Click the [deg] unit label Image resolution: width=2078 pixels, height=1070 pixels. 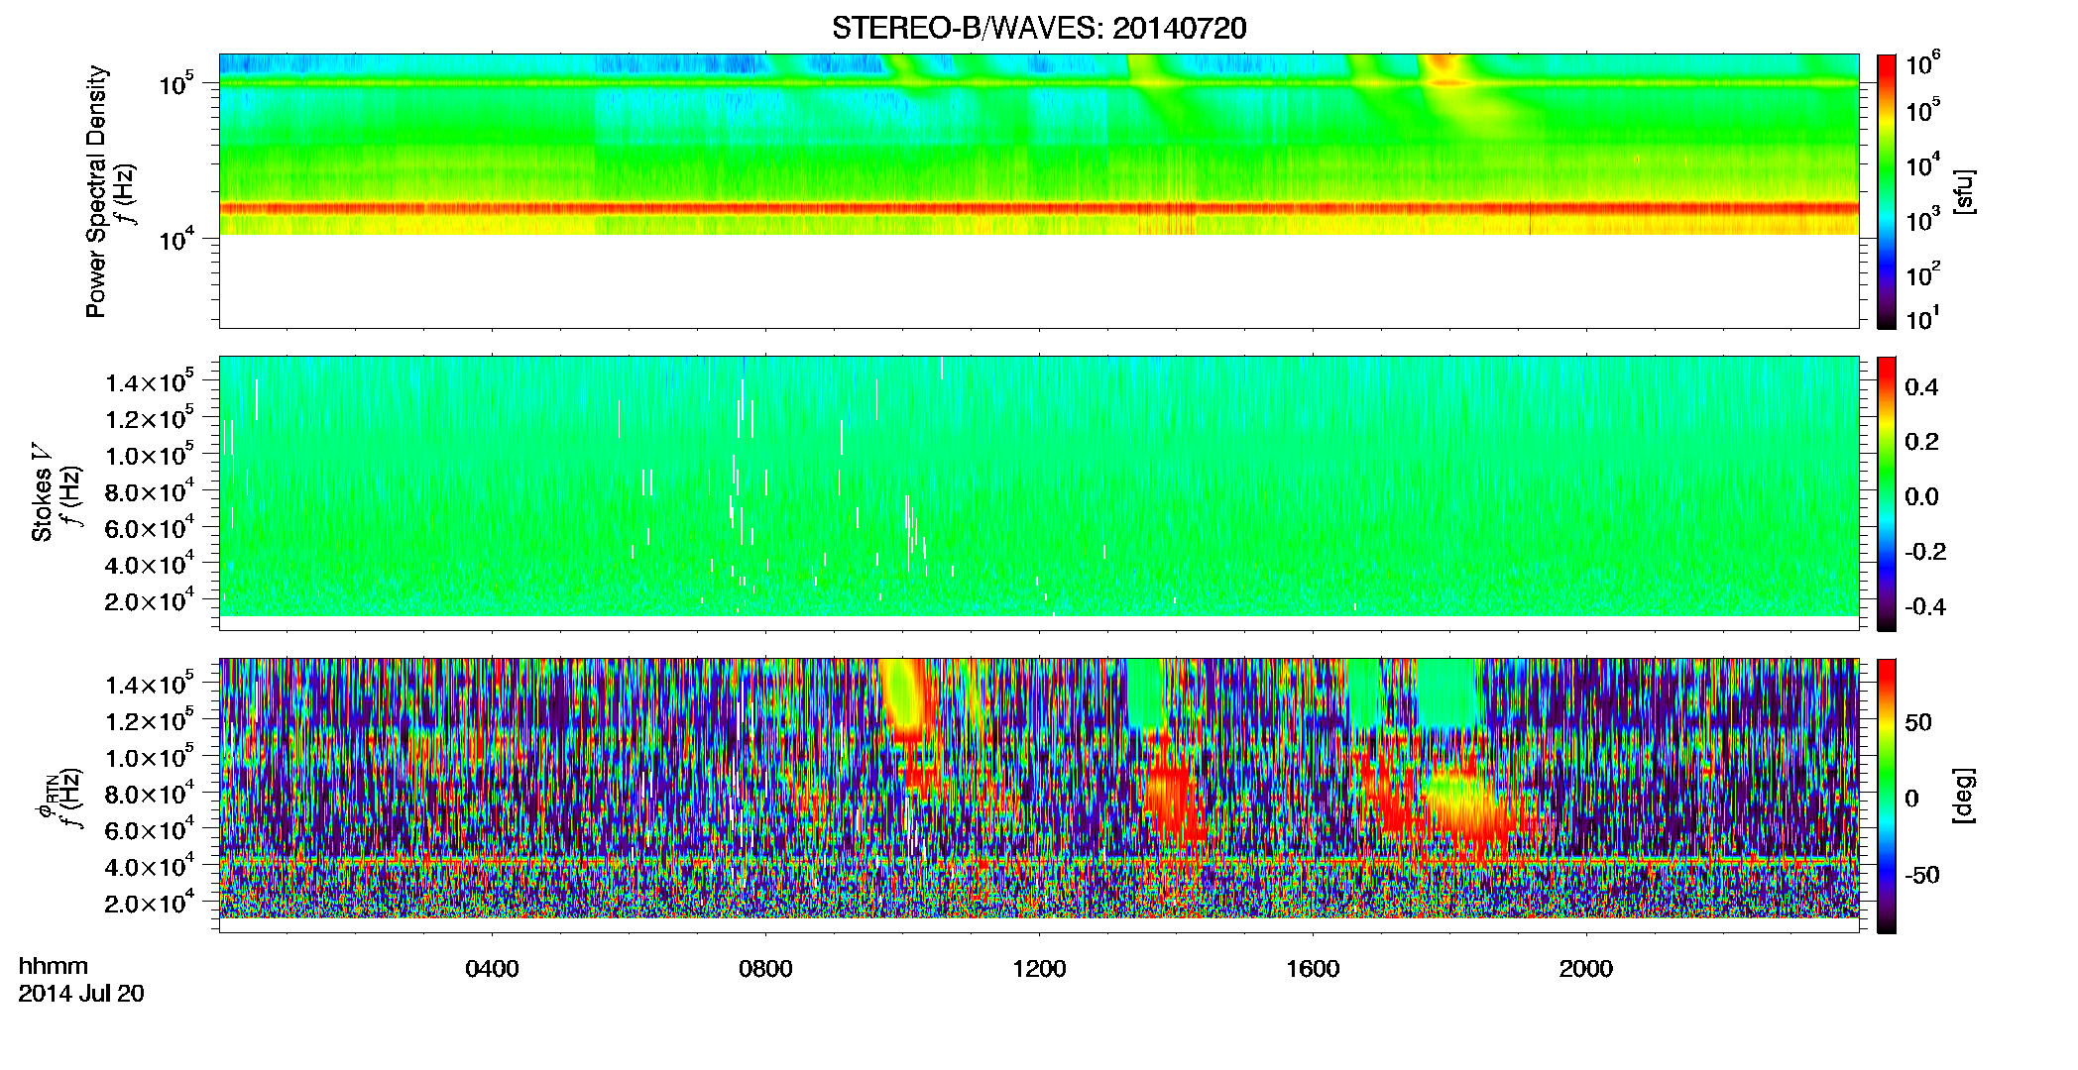pos(1964,796)
